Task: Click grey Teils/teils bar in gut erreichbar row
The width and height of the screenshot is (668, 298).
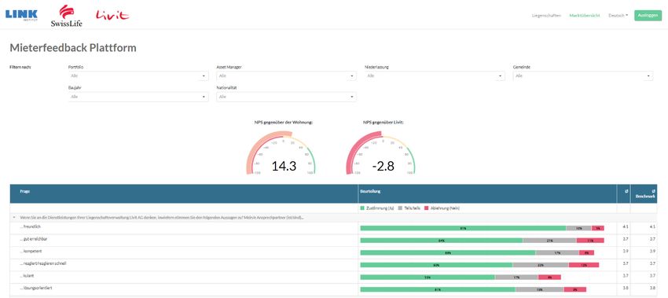Action: click(x=549, y=241)
